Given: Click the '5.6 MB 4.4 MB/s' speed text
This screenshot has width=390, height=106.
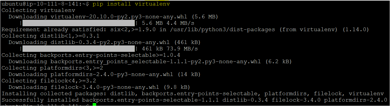Looking at the screenshot, I should click(168, 23).
